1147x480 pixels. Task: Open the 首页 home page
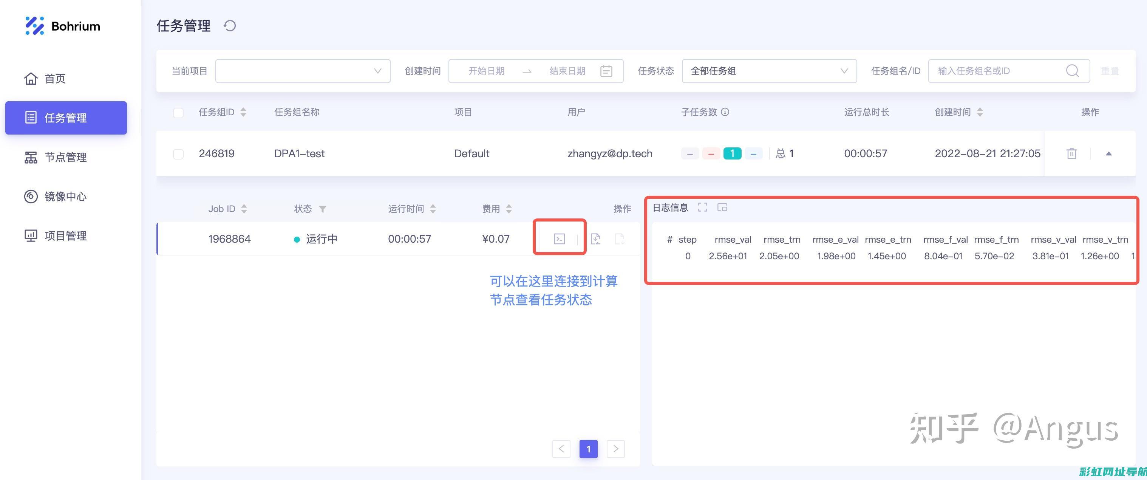click(45, 79)
